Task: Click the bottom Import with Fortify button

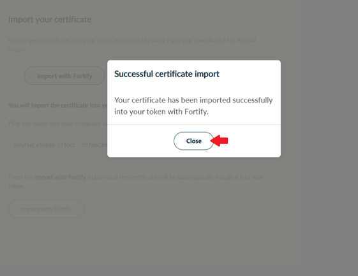Action: tap(47, 209)
